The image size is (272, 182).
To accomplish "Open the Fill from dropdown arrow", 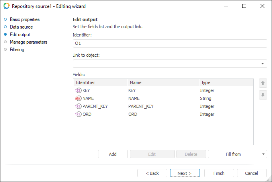I will (264, 154).
